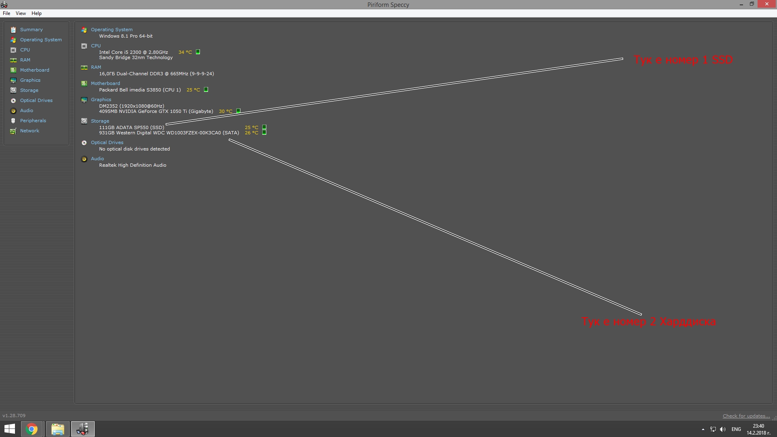Click the Graphics monitor icon in sidebar

tap(13, 80)
